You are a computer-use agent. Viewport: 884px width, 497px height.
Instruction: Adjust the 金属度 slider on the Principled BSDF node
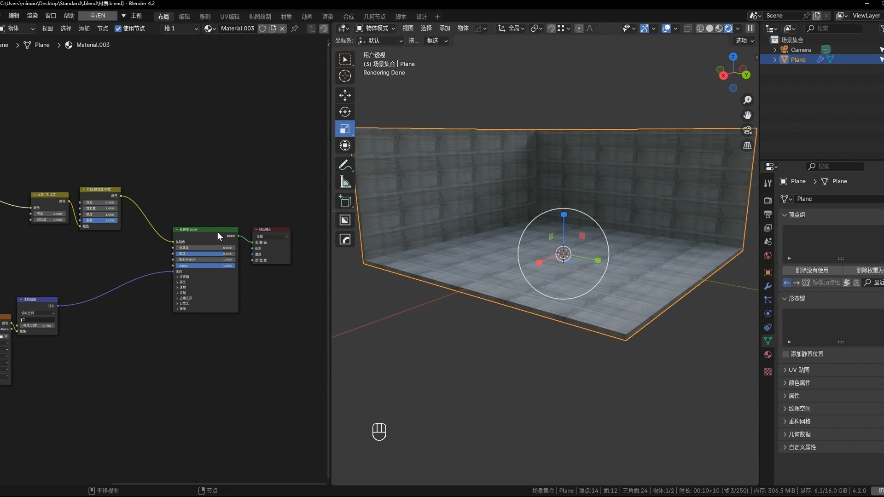[206, 248]
